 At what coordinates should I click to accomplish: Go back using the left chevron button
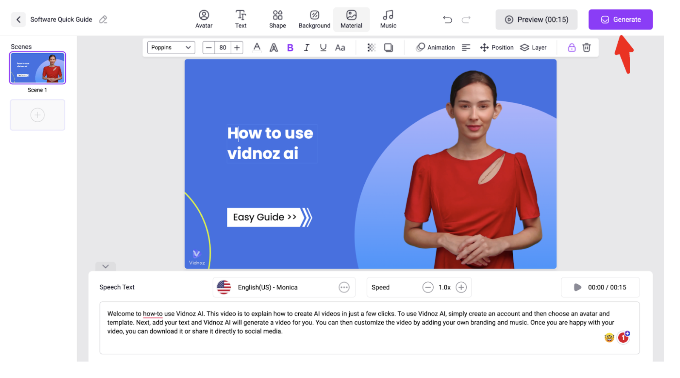(18, 20)
